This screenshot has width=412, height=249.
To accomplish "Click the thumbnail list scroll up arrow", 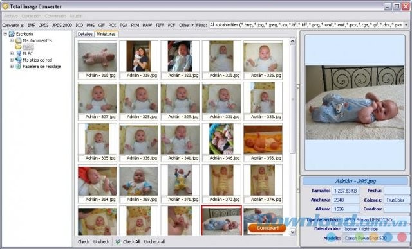I will pyautogui.click(x=292, y=41).
